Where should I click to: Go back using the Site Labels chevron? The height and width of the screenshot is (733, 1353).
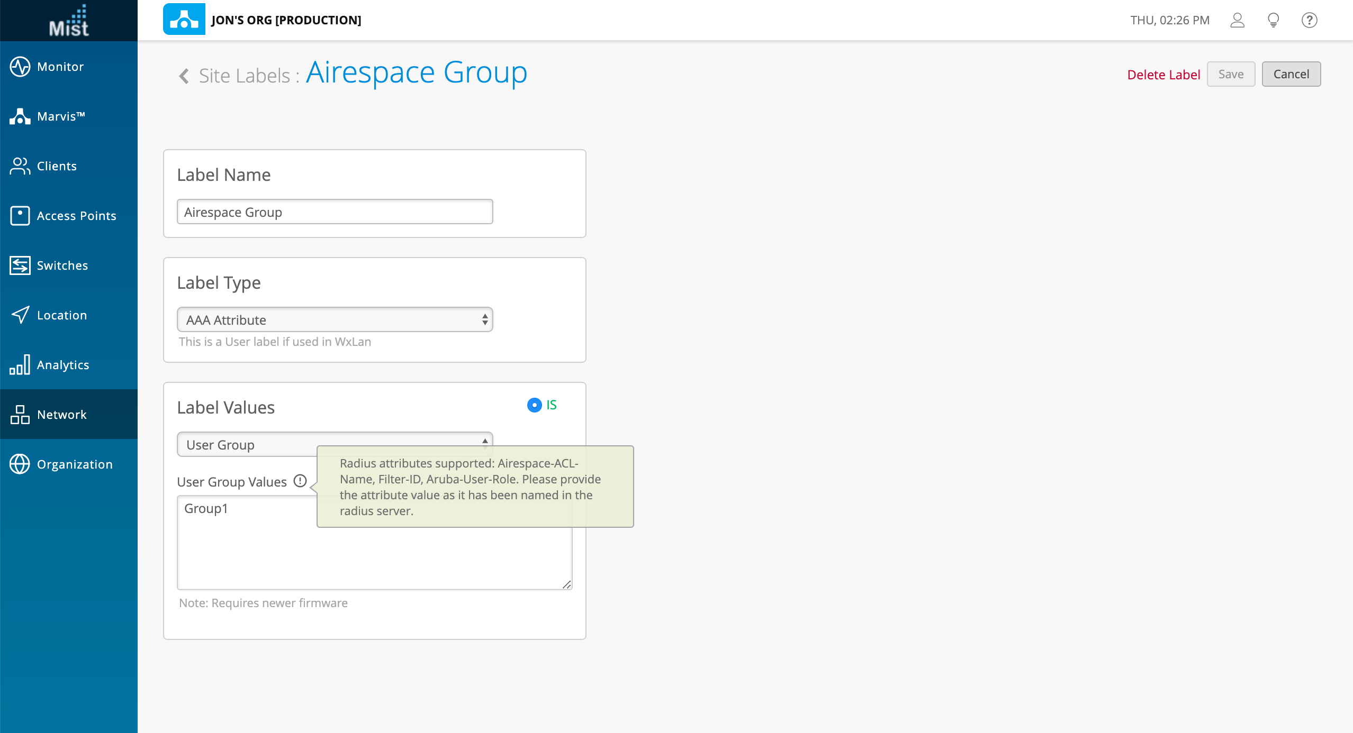pos(184,76)
